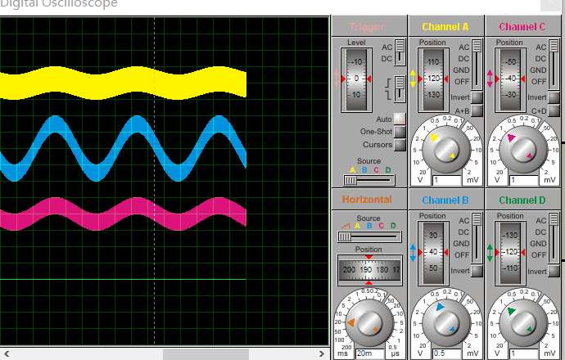This screenshot has height=360, width=565.
Task: Click the Channel A volts value field
Action: [x=447, y=180]
